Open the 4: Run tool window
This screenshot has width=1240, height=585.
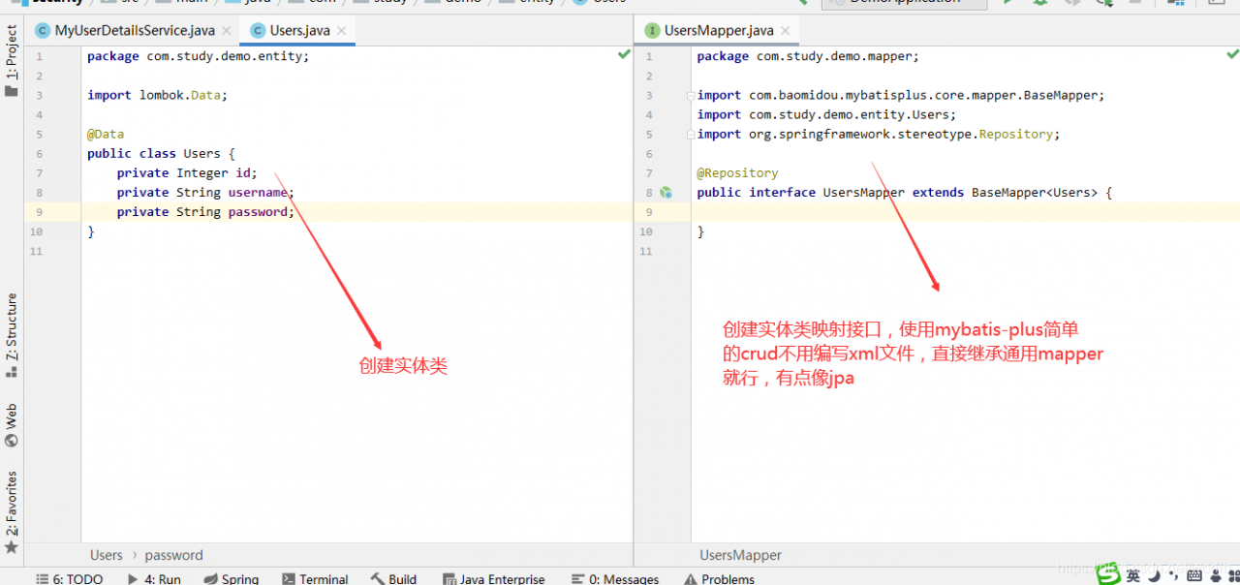coord(154,578)
